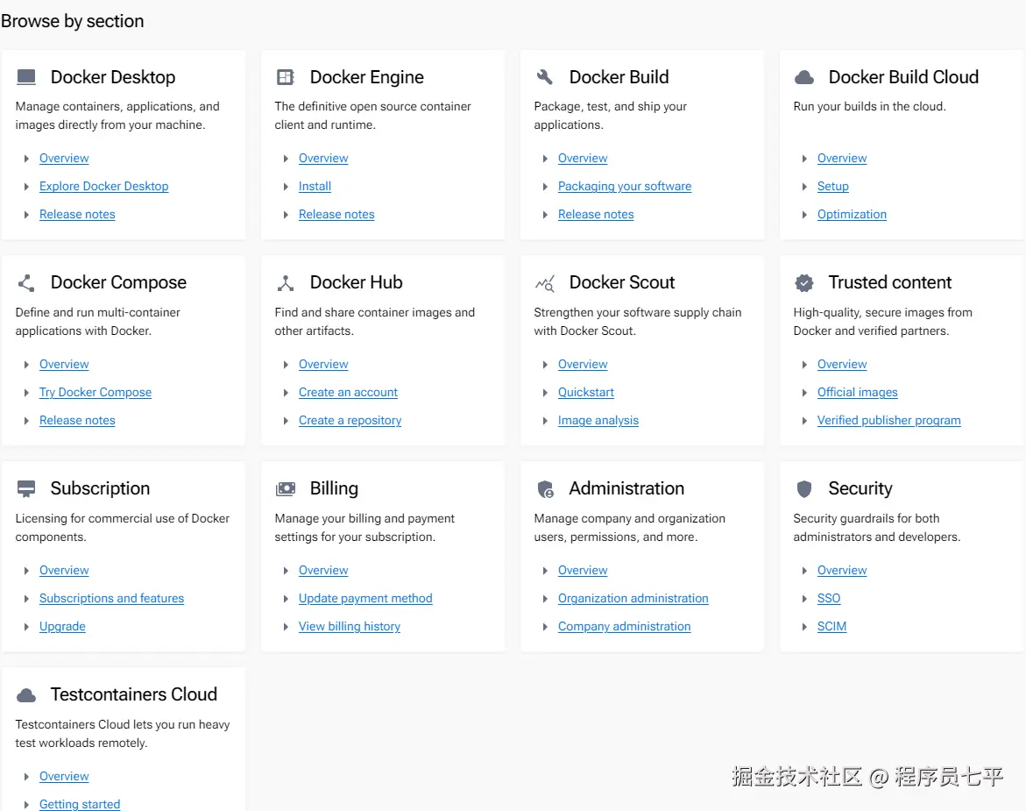The width and height of the screenshot is (1026, 811).
Task: Click the Trusted content badge icon
Action: (803, 282)
